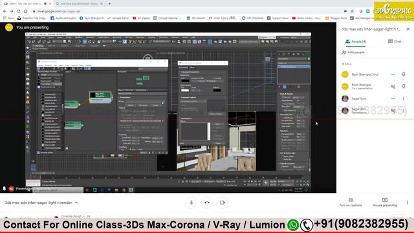The image size is (414, 233).
Task: Switch to the second browser tab
Action: (79, 4)
